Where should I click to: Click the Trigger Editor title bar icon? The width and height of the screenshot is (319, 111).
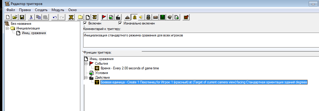click(x=7, y=4)
